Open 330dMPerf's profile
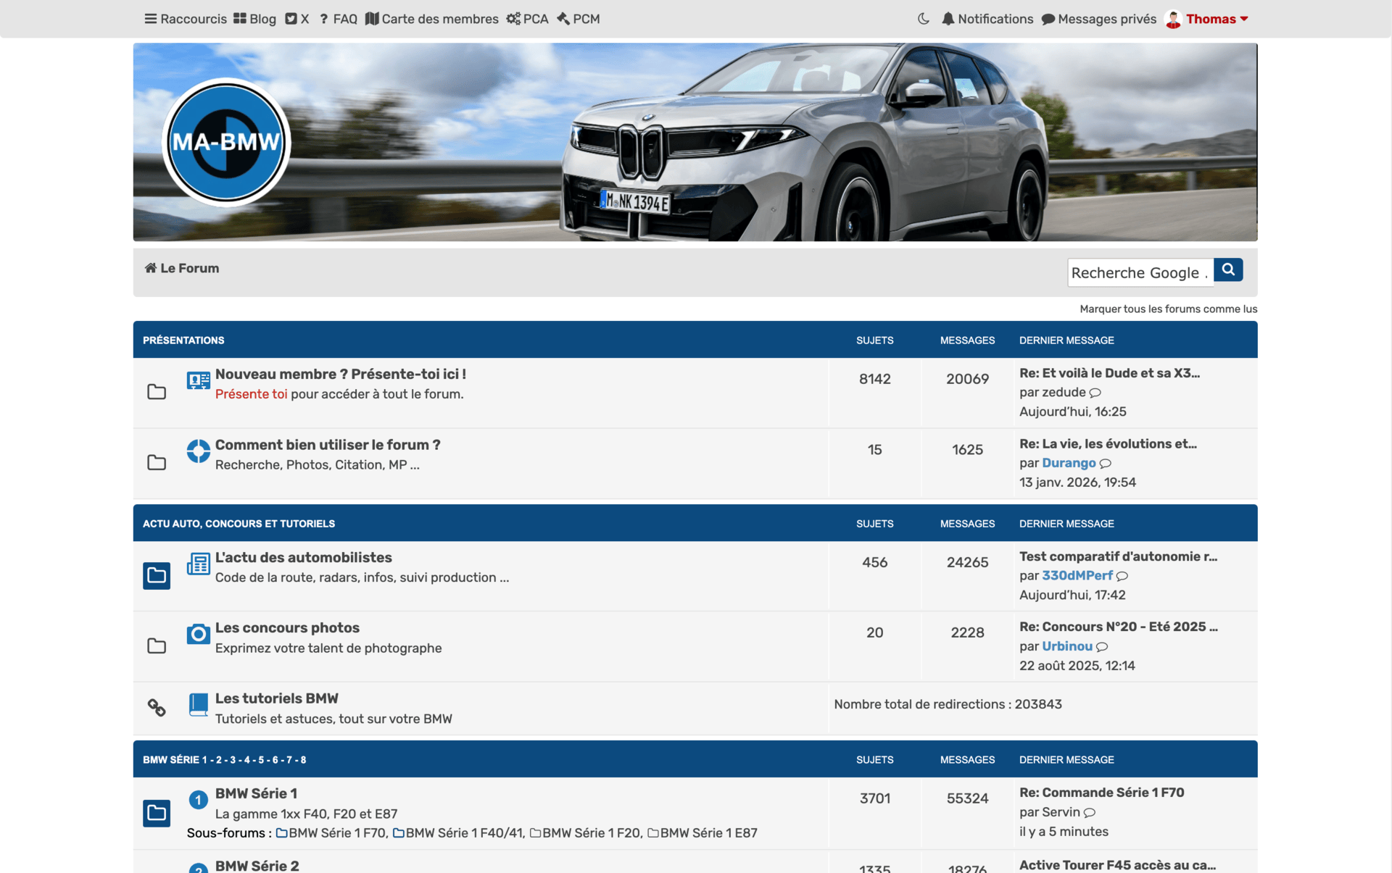1392x873 pixels. 1077,575
